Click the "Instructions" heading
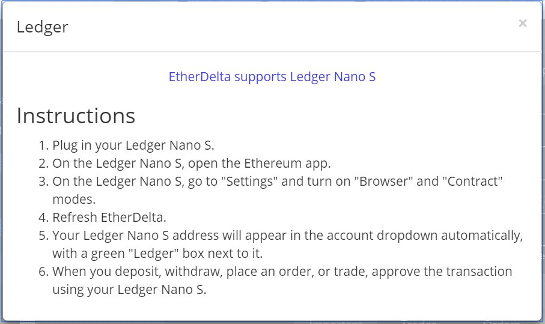 coord(76,115)
